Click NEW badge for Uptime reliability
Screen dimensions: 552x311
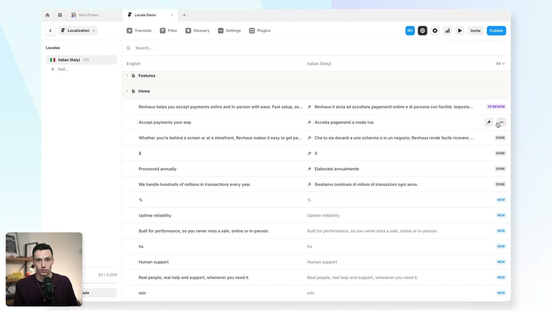click(501, 216)
